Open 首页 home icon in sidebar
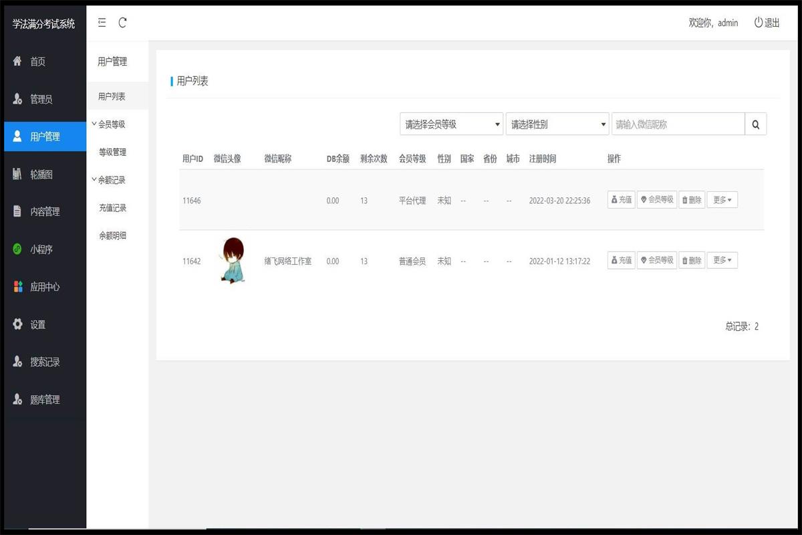Image resolution: width=802 pixels, height=535 pixels. click(x=18, y=62)
